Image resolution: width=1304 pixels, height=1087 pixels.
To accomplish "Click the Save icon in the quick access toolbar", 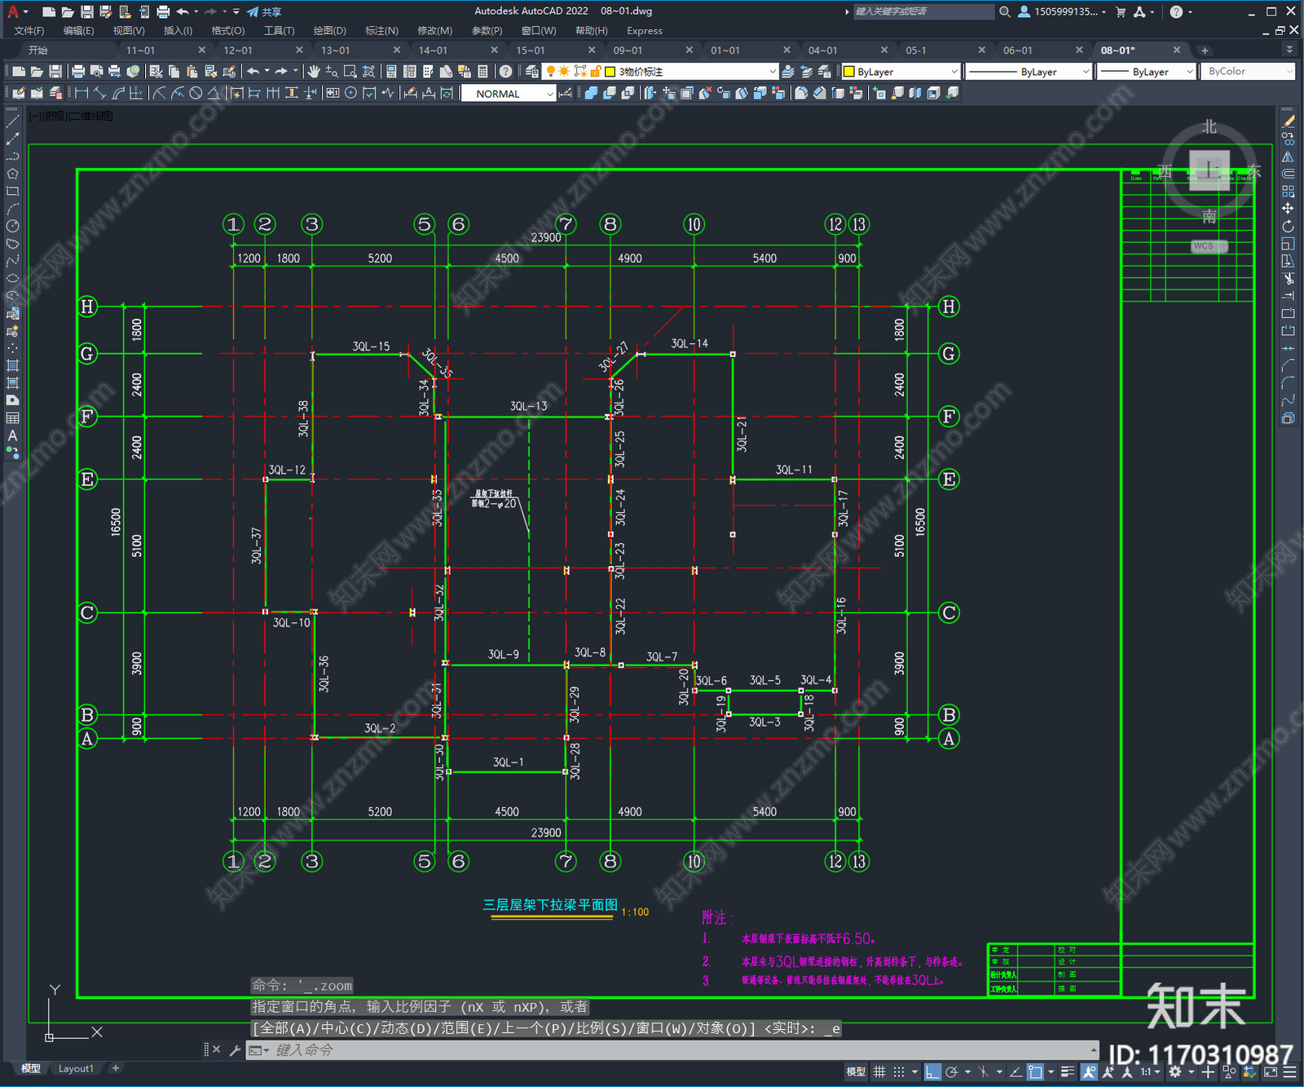I will coord(86,11).
